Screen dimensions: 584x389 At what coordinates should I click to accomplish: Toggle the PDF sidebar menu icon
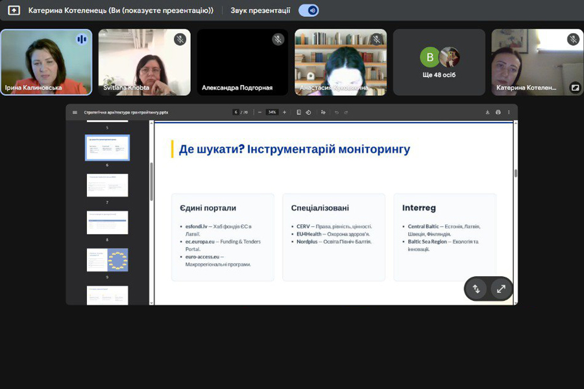(75, 112)
